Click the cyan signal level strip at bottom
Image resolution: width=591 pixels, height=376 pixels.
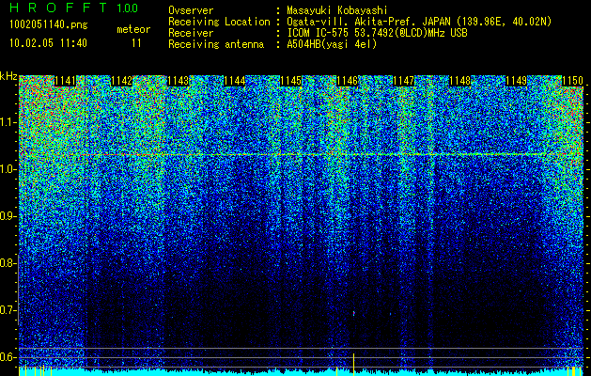tap(302, 372)
